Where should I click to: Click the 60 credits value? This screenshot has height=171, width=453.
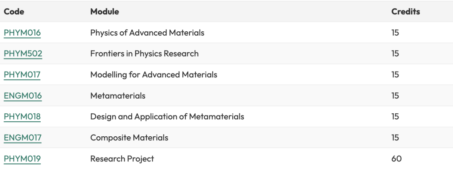tap(396, 158)
